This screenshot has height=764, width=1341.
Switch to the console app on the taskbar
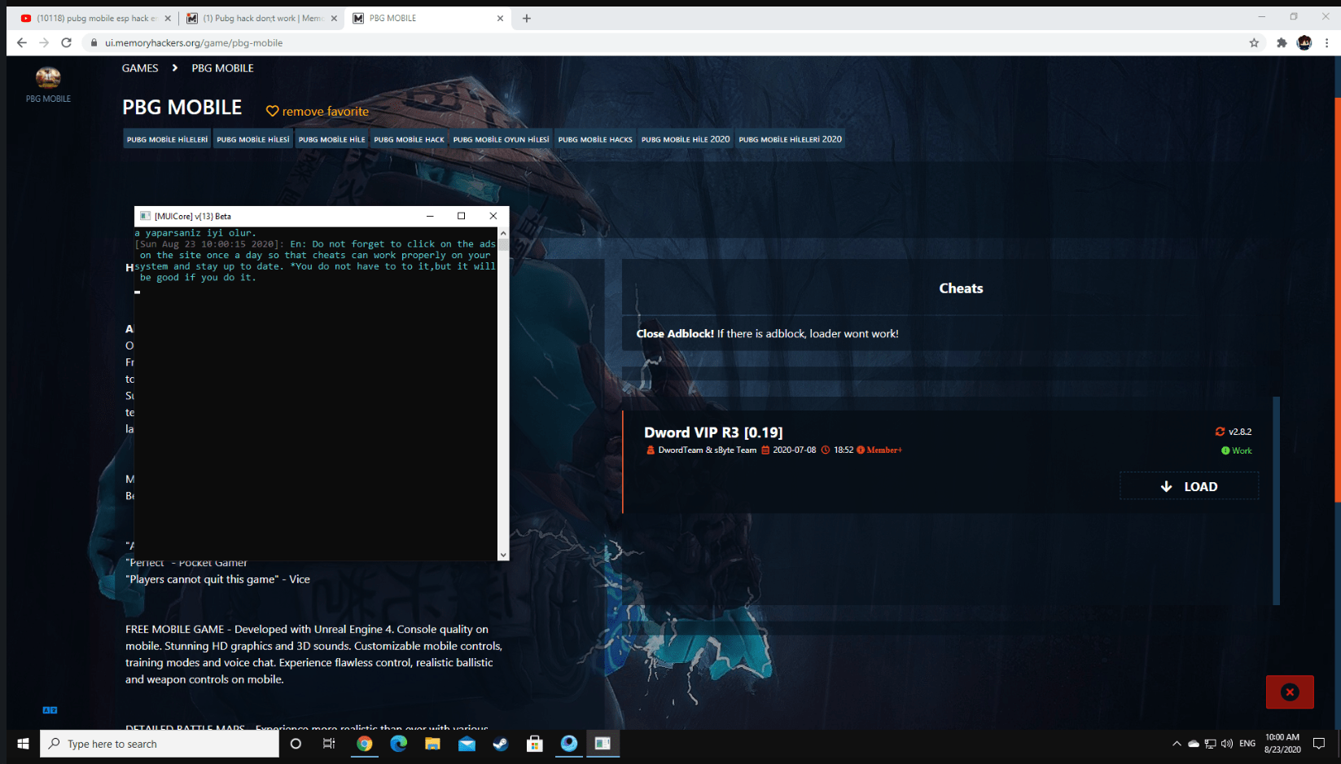click(603, 744)
